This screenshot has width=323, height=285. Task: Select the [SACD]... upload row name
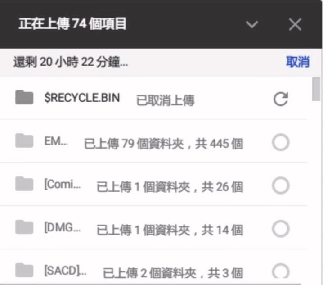click(65, 271)
